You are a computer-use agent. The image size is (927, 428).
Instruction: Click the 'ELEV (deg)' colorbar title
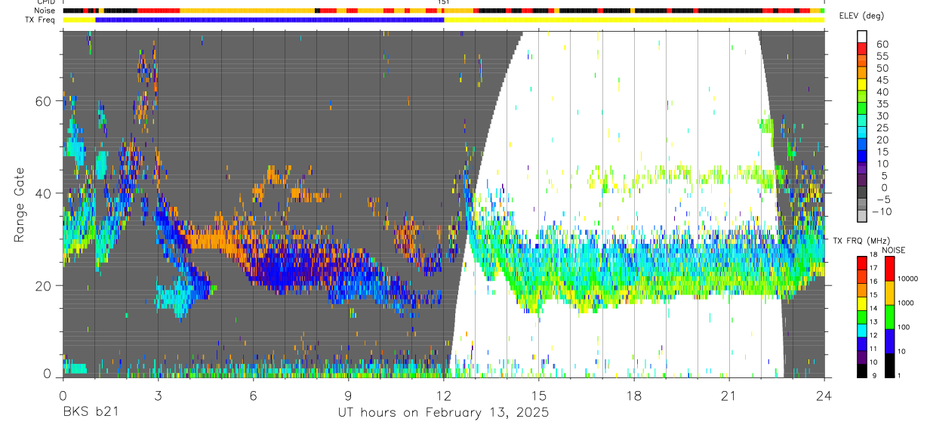tap(862, 16)
